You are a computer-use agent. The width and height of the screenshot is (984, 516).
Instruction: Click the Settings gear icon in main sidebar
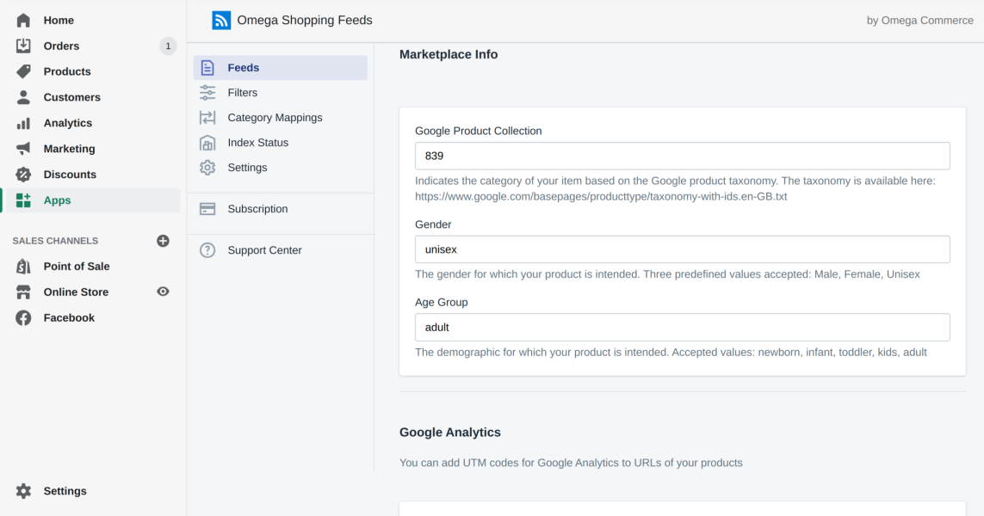(23, 491)
